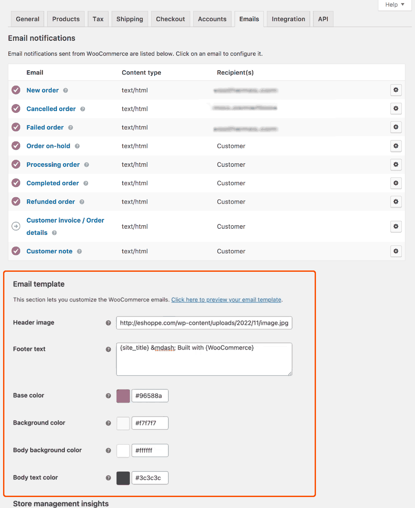Click disabled status arrow for Customer invoice

pos(16,226)
